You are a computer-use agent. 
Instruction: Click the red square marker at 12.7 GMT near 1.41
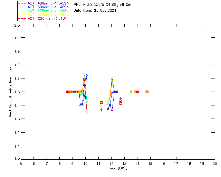(121, 104)
